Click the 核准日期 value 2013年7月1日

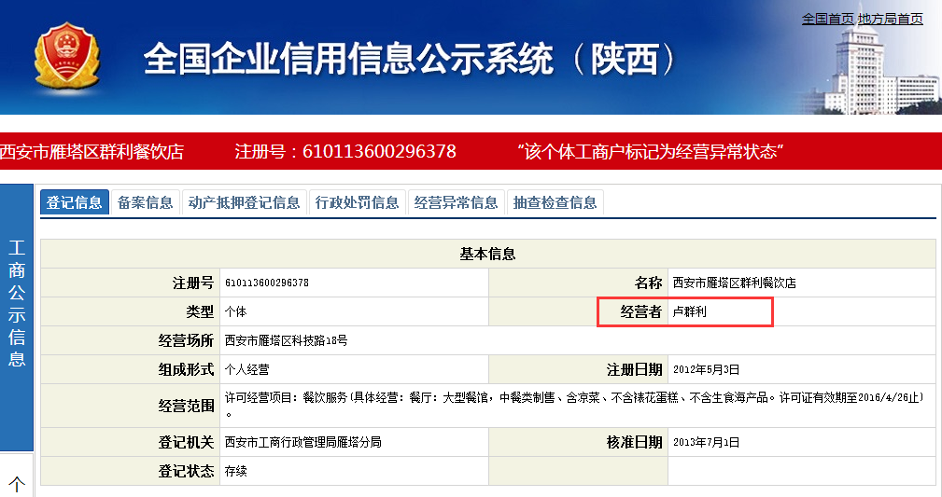coord(706,442)
